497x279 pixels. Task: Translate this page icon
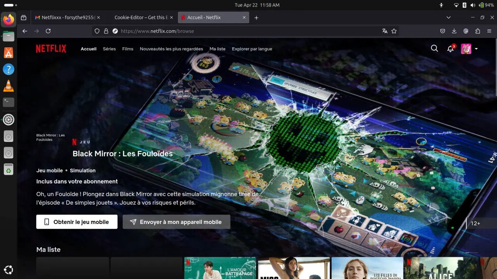[385, 31]
